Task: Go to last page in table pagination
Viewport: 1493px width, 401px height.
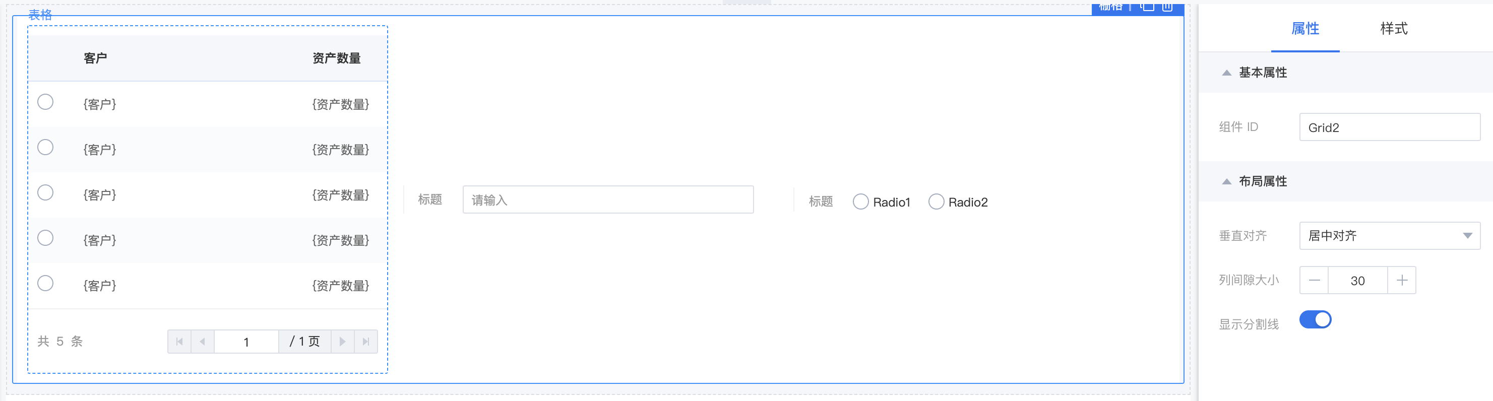Action: tap(366, 342)
